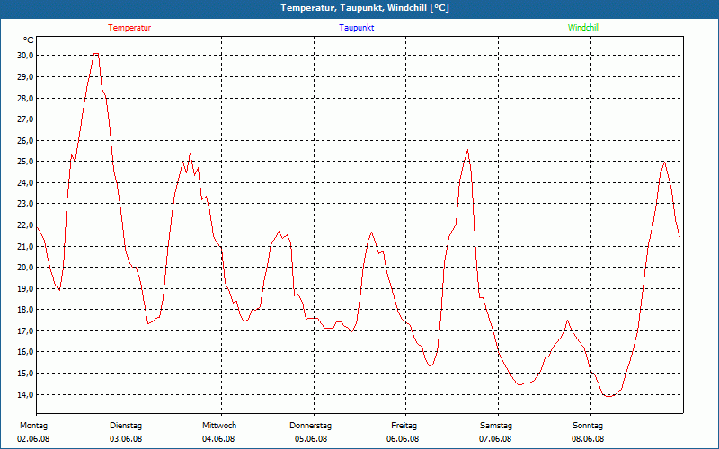Click the Montag day label

click(x=33, y=426)
